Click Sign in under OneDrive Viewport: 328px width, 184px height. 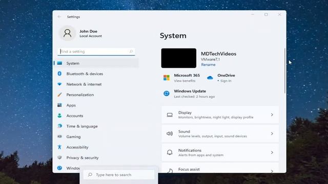click(x=225, y=81)
